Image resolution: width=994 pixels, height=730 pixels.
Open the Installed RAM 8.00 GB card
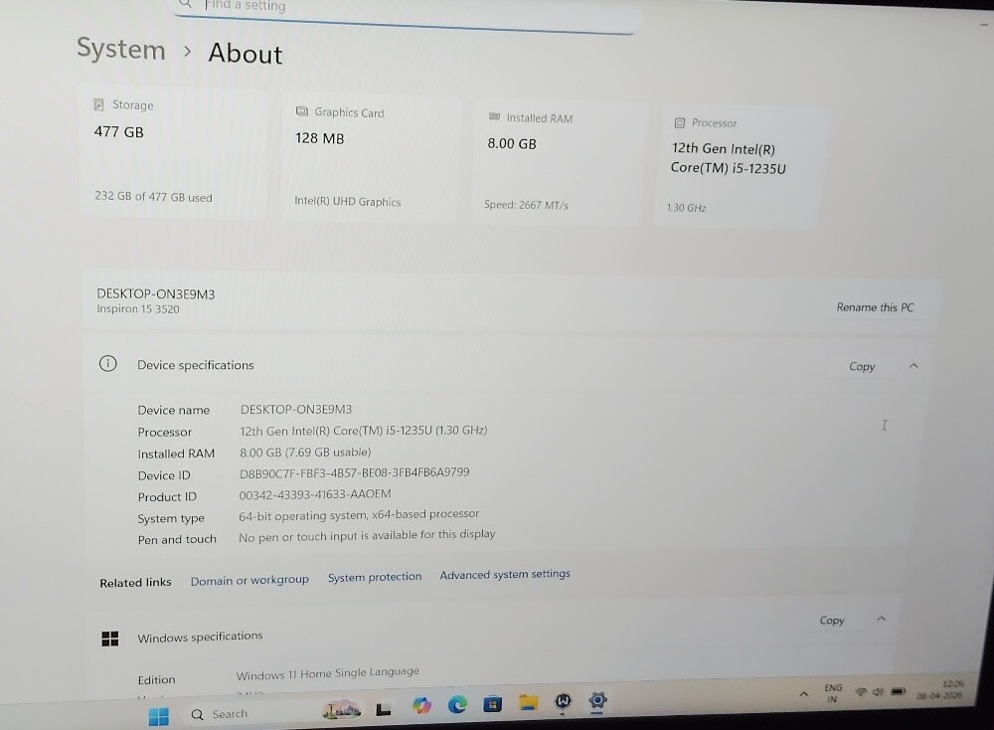pos(558,162)
